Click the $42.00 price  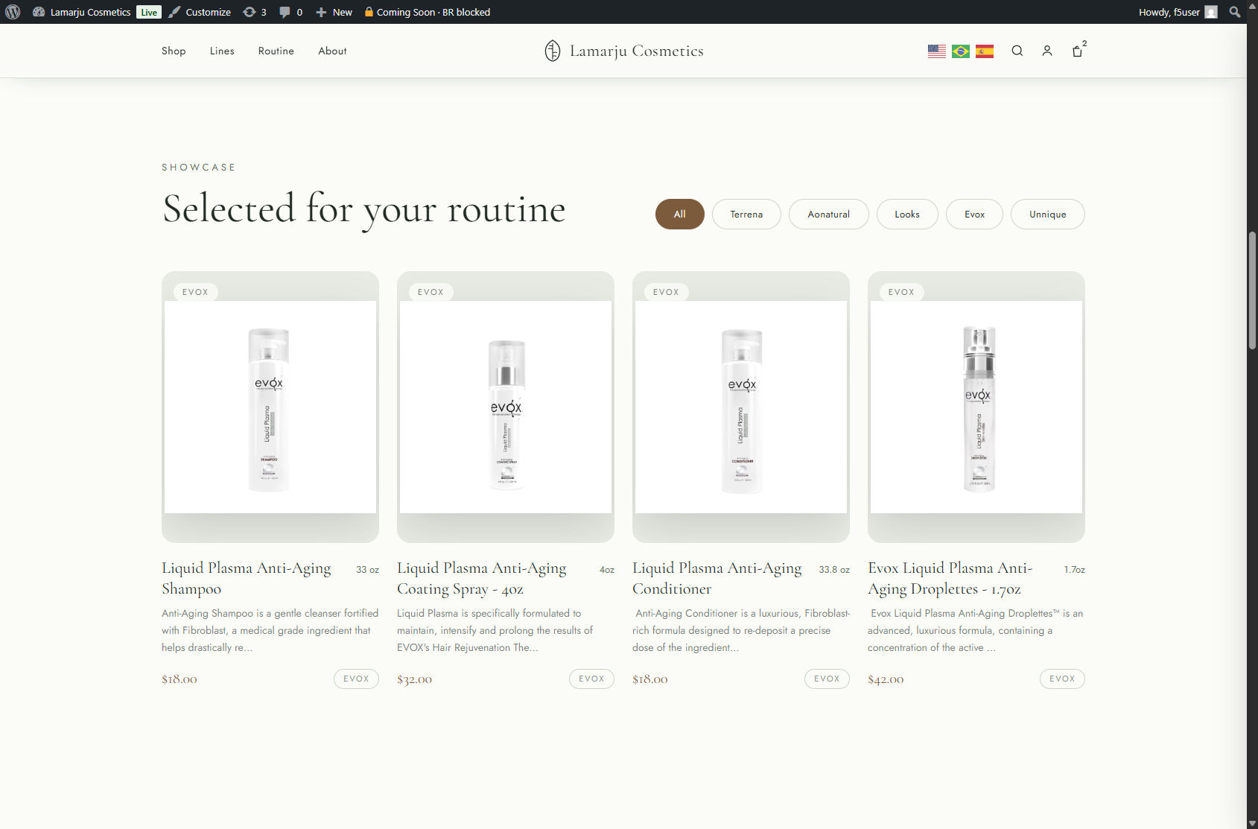click(x=886, y=679)
